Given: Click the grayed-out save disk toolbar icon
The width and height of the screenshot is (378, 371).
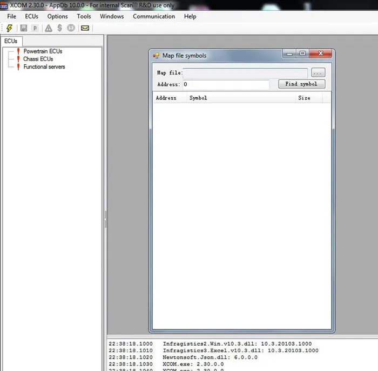Looking at the screenshot, I should pyautogui.click(x=24, y=28).
